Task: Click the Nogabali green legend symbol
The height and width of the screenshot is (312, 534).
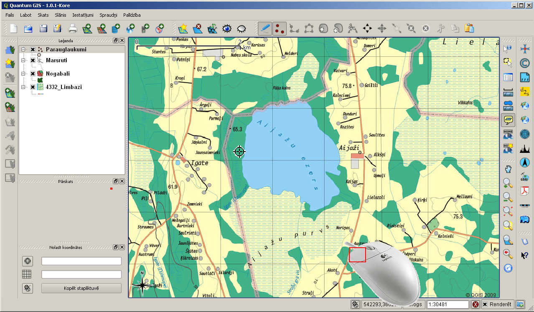Action: (41, 80)
